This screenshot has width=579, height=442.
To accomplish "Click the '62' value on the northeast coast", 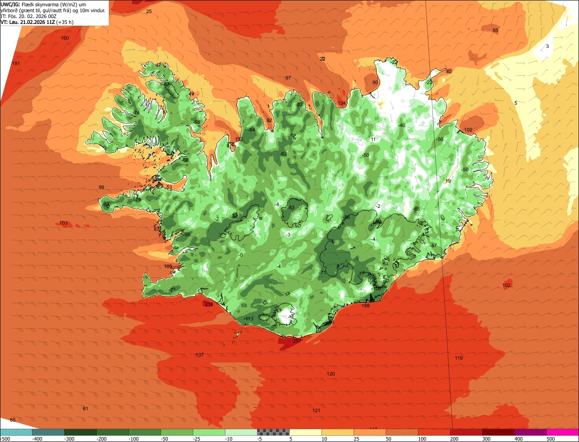I will (449, 71).
